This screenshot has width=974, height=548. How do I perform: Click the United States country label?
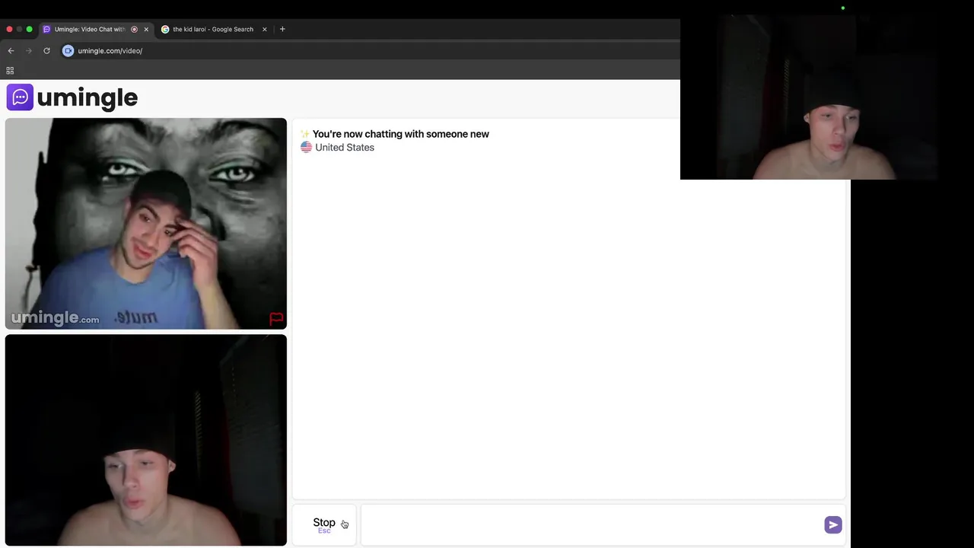pyautogui.click(x=345, y=147)
